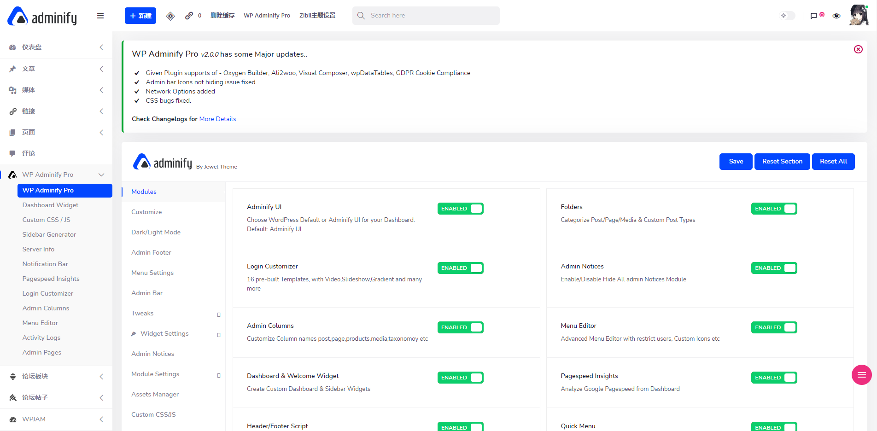Screen dimensions: 877x431
Task: Open Custom CSS / JS in the sidebar
Action: tap(47, 220)
